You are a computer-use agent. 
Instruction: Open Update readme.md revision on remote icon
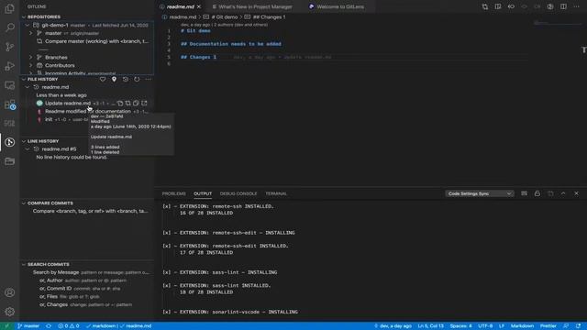[144, 104]
